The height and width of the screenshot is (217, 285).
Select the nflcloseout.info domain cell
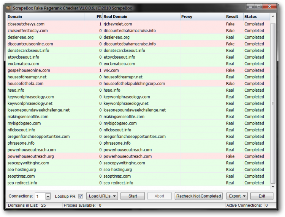[x=45, y=130]
